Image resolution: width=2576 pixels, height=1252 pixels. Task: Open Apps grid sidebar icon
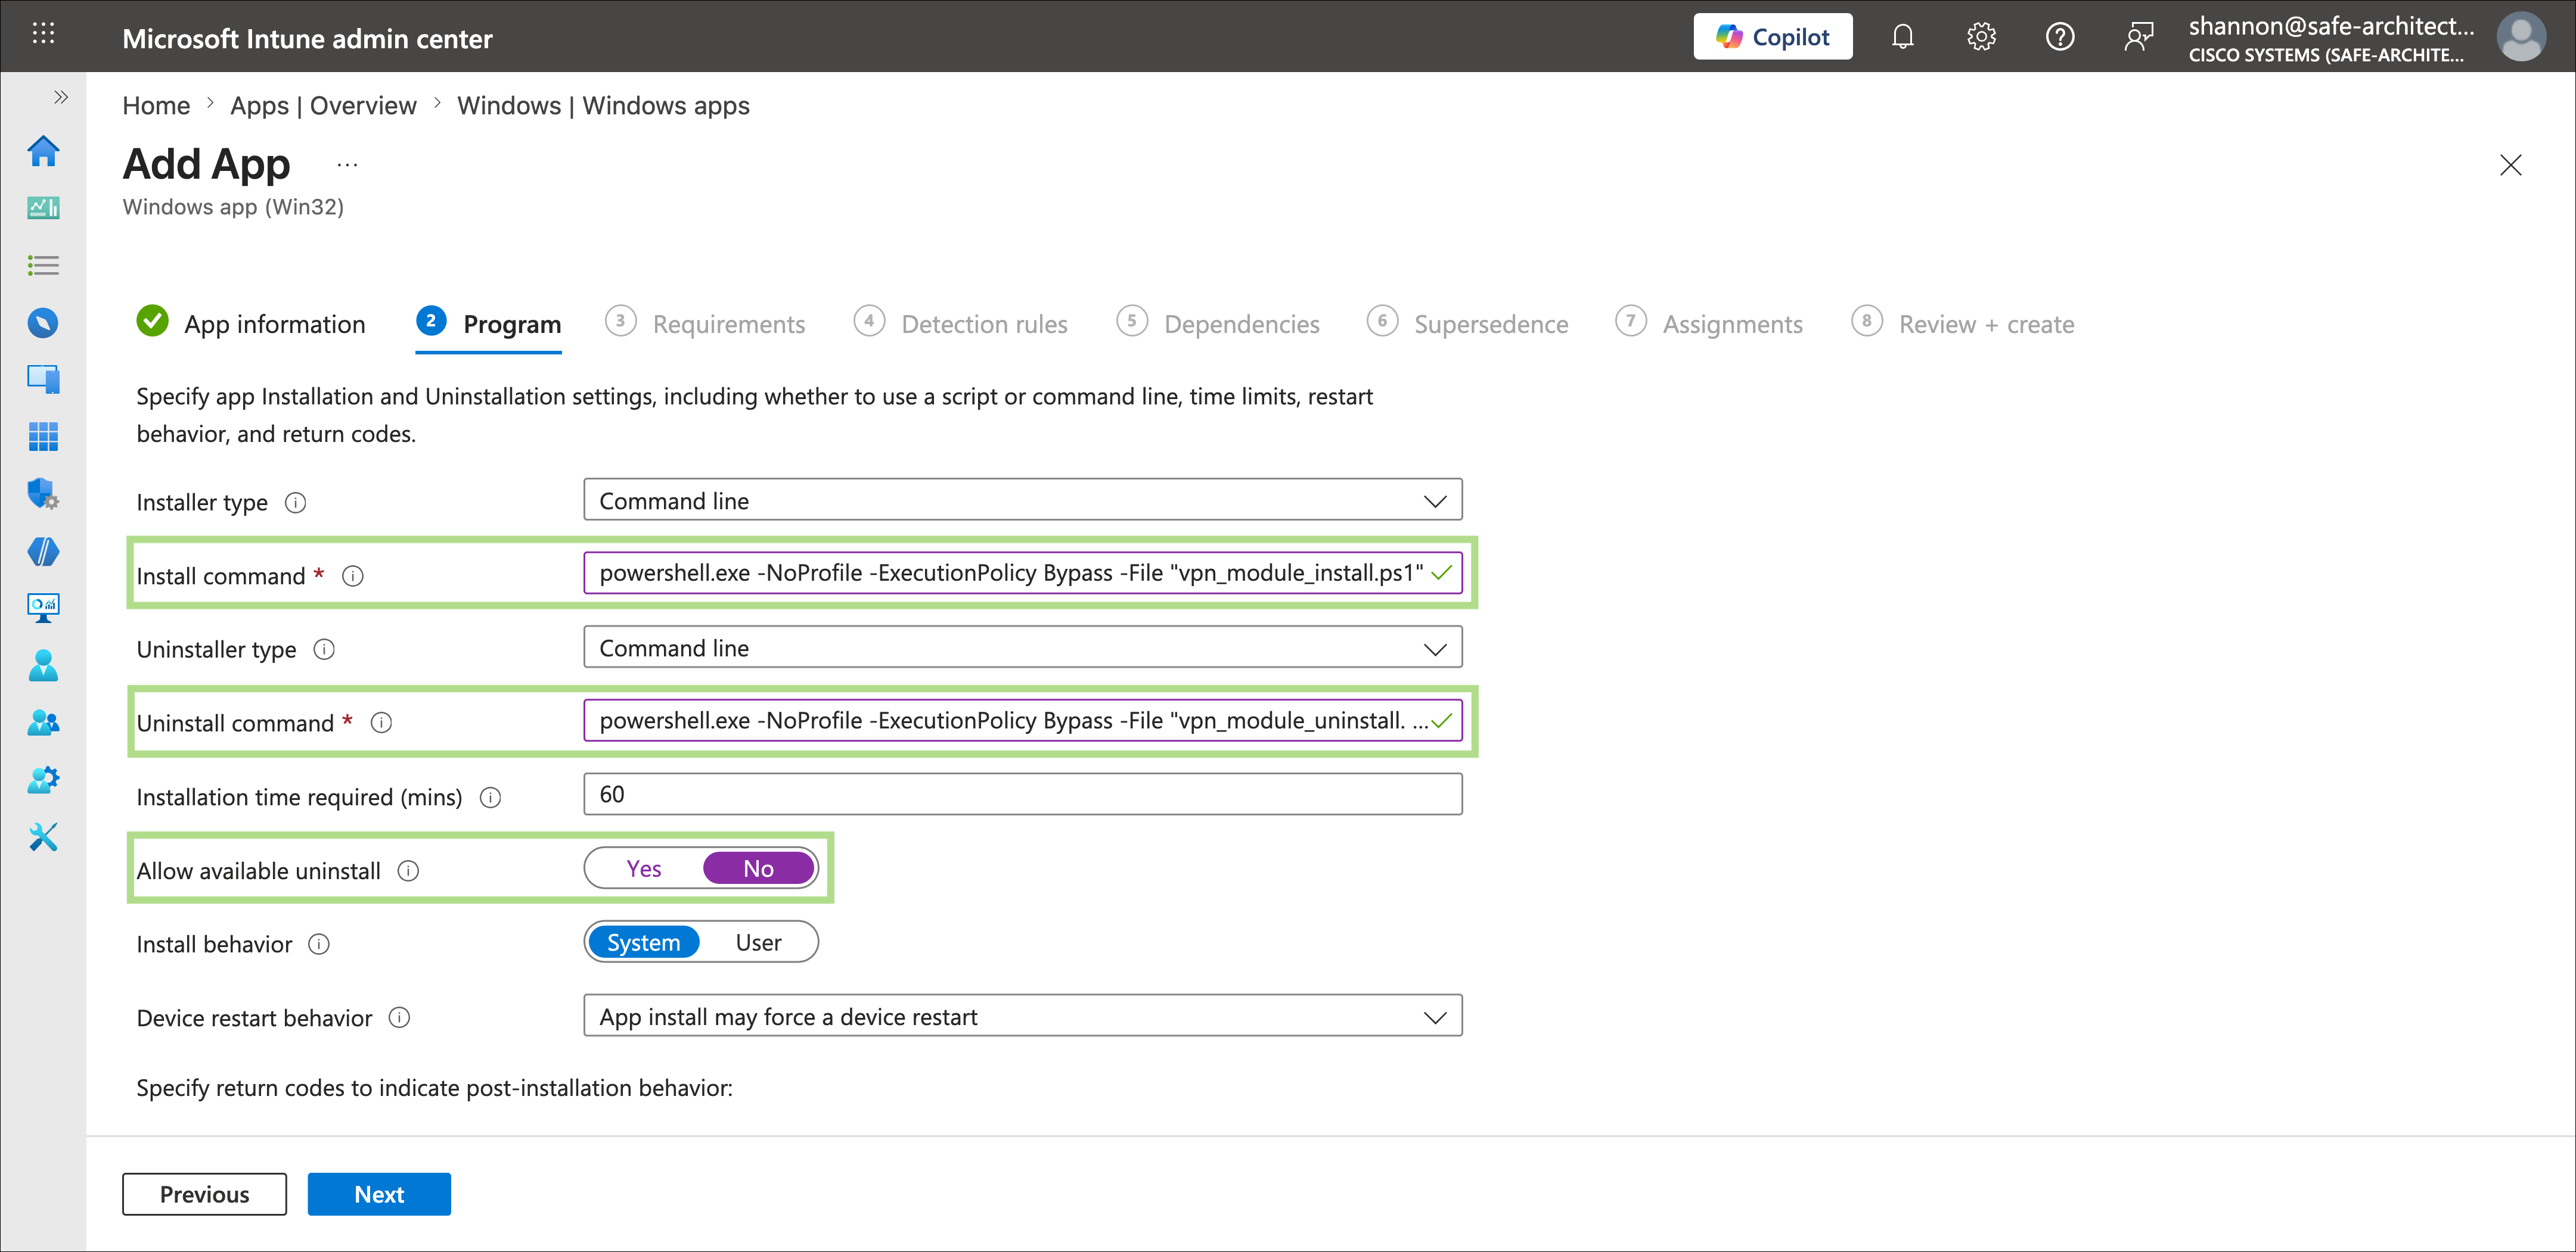[x=43, y=437]
